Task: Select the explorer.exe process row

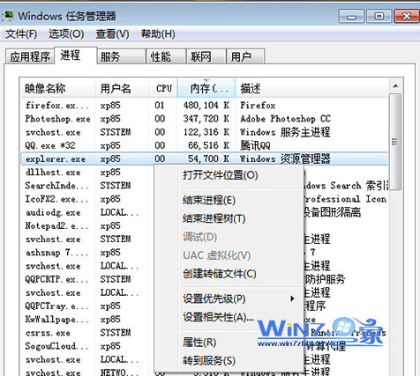Action: [x=205, y=159]
